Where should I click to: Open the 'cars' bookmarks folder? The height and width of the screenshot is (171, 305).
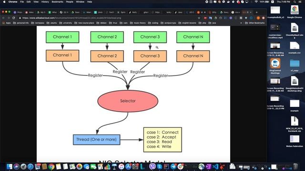(x=123, y=23)
